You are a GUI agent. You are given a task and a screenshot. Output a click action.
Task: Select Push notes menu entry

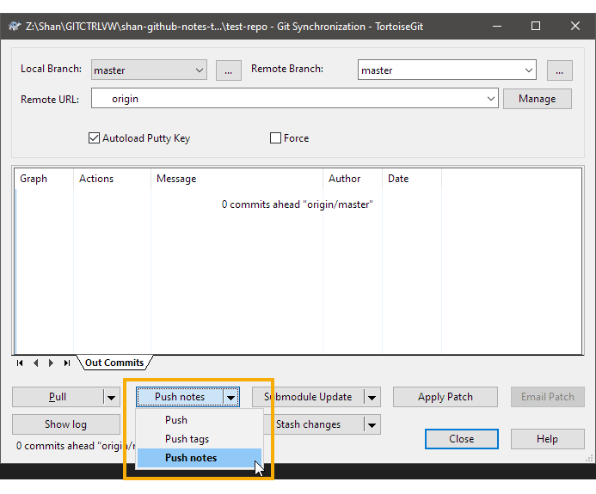pos(200,458)
